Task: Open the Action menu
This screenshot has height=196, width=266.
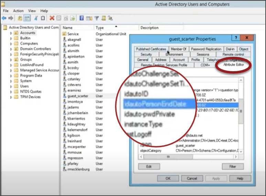Action: 18,11
